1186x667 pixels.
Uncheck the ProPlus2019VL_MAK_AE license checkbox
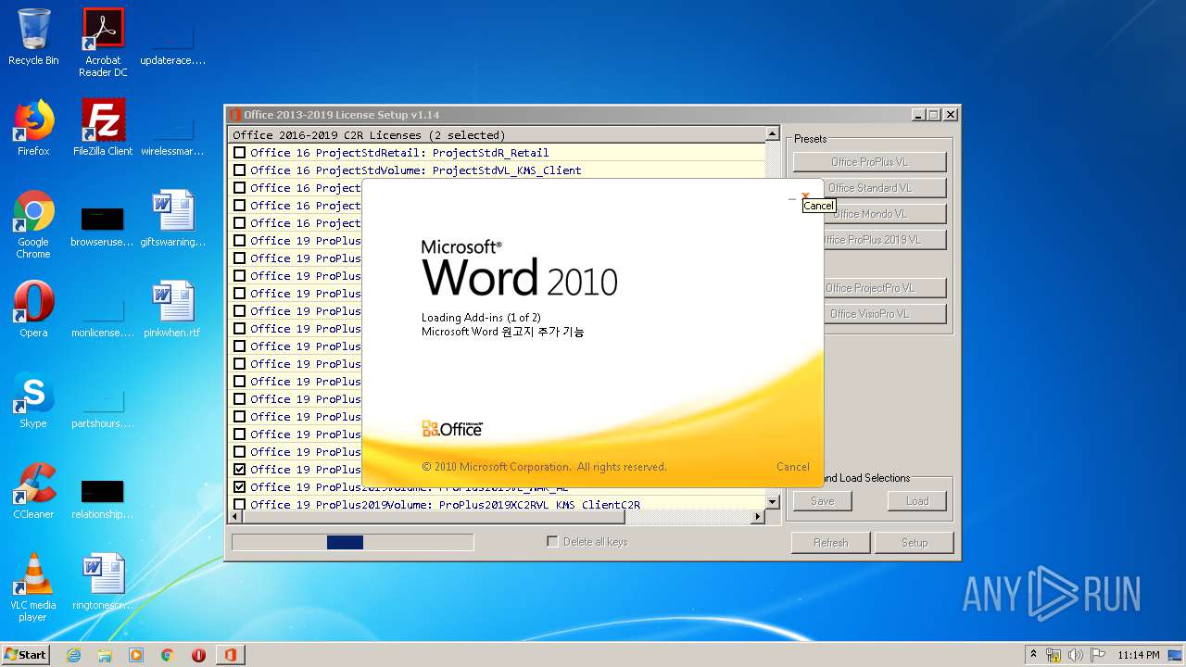[240, 487]
